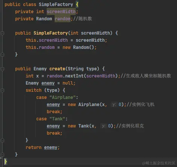Screen dimensions: 177x167
Task: Click fold end marker of switch block
Action: coord(3,140)
